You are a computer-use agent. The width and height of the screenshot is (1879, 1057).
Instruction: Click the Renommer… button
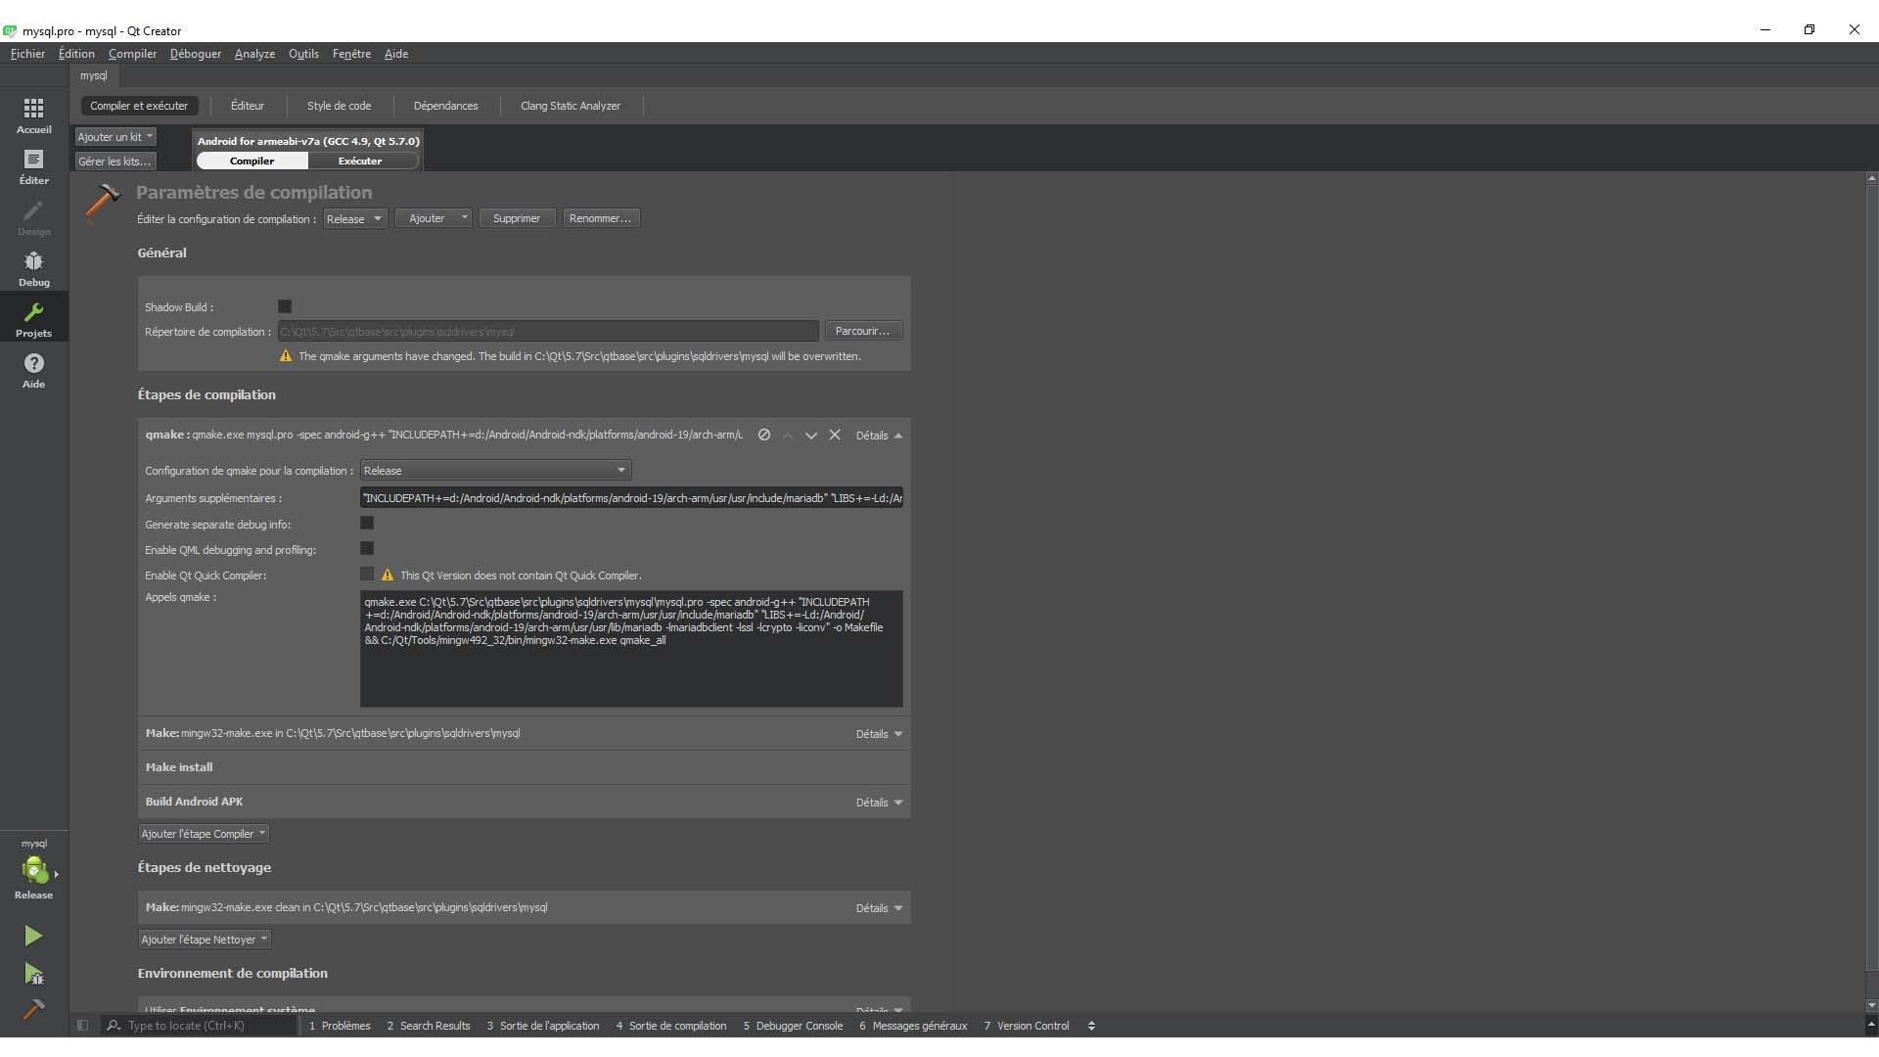click(600, 218)
